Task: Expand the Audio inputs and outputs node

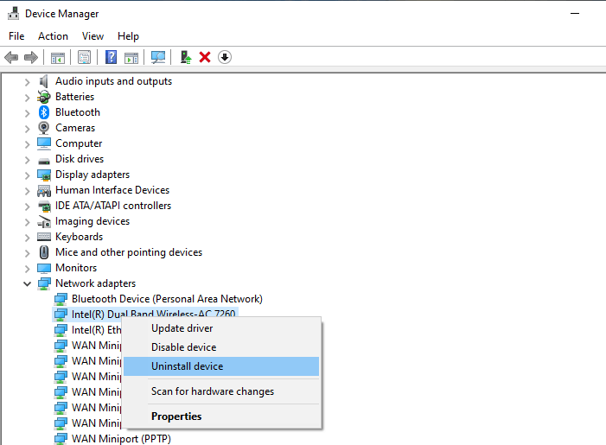Action: pyautogui.click(x=27, y=82)
